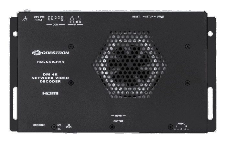The image size is (226, 144).
Task: Click the PWR label
Action: point(161,17)
